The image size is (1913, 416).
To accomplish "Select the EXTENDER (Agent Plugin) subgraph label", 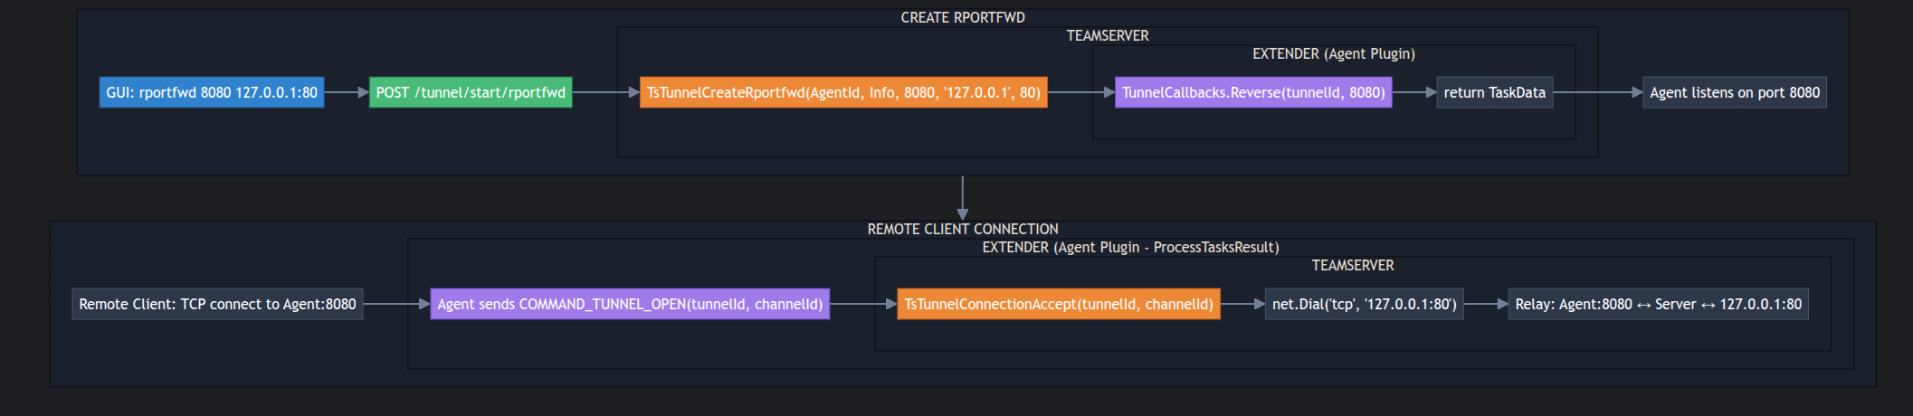I will (1333, 53).
